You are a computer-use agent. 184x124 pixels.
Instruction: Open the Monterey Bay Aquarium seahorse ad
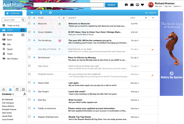[171, 54]
